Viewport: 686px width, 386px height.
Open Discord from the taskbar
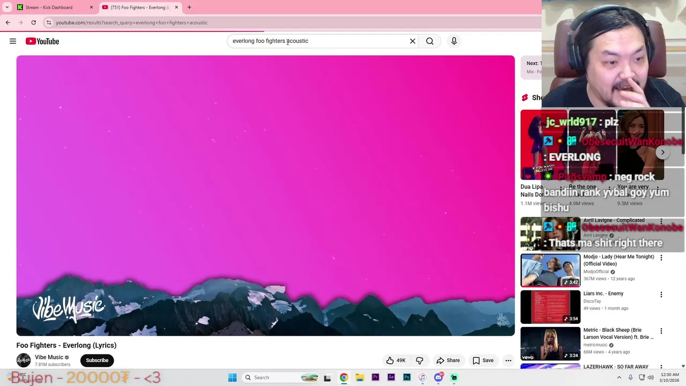(x=438, y=377)
